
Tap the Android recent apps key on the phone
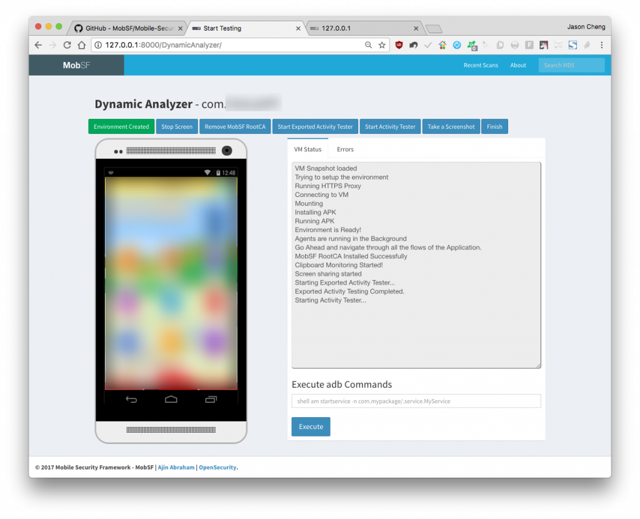click(x=211, y=400)
